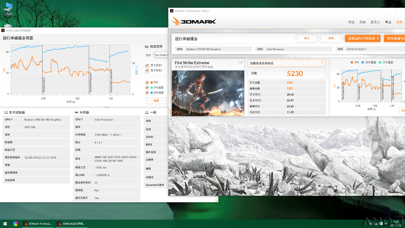Click the 显卡测试1 result 28.46
The height and width of the screenshot is (228, 405).
(290, 95)
